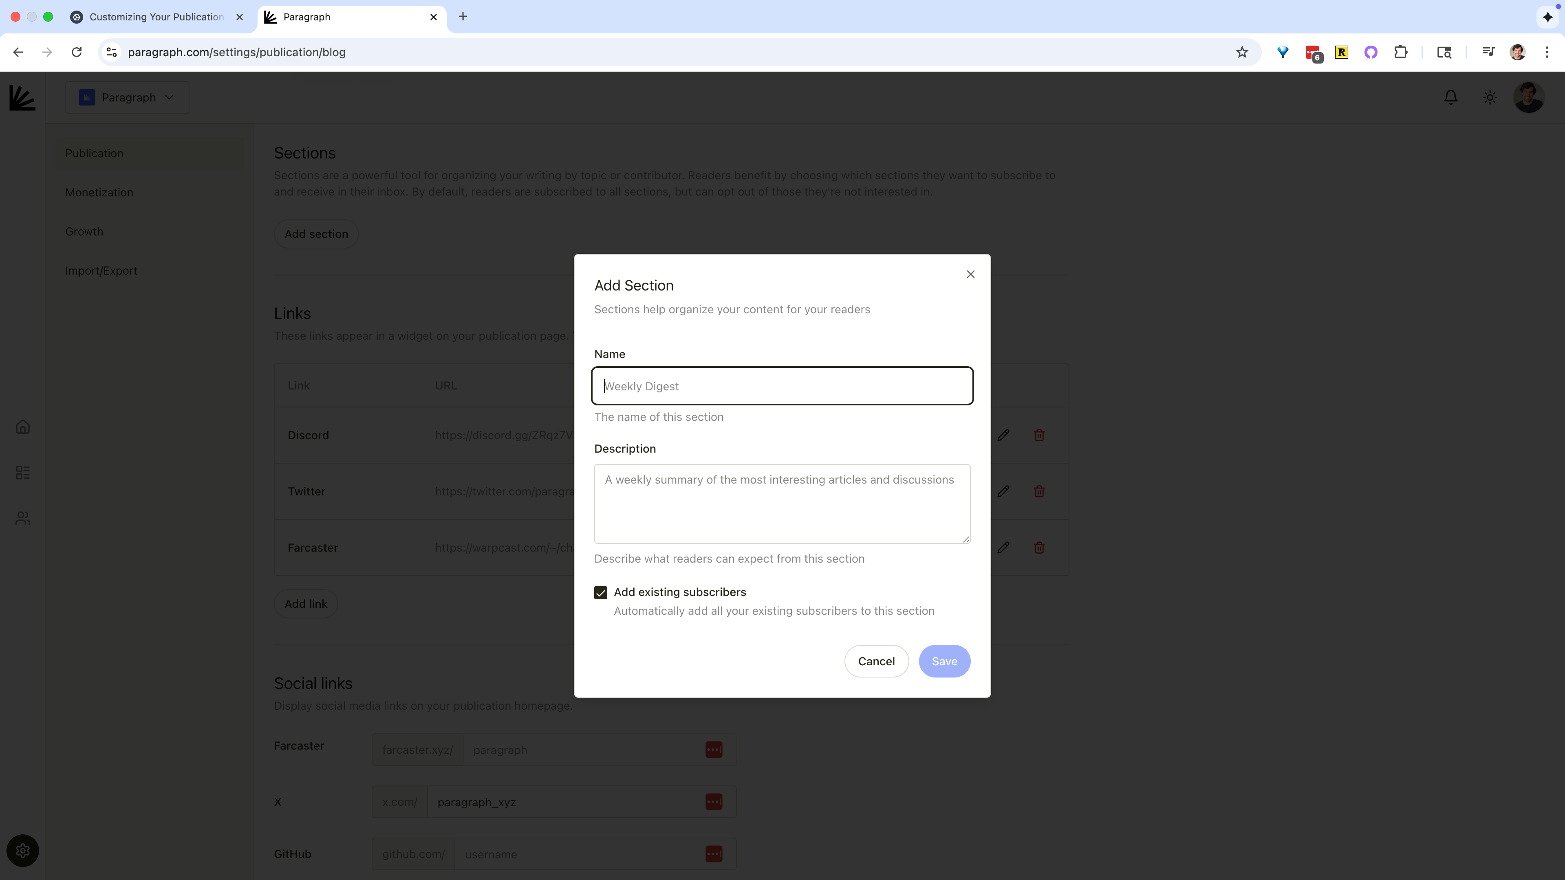Switch to the Customizing Your Publication browser tab
The height and width of the screenshot is (880, 1565).
click(x=156, y=17)
